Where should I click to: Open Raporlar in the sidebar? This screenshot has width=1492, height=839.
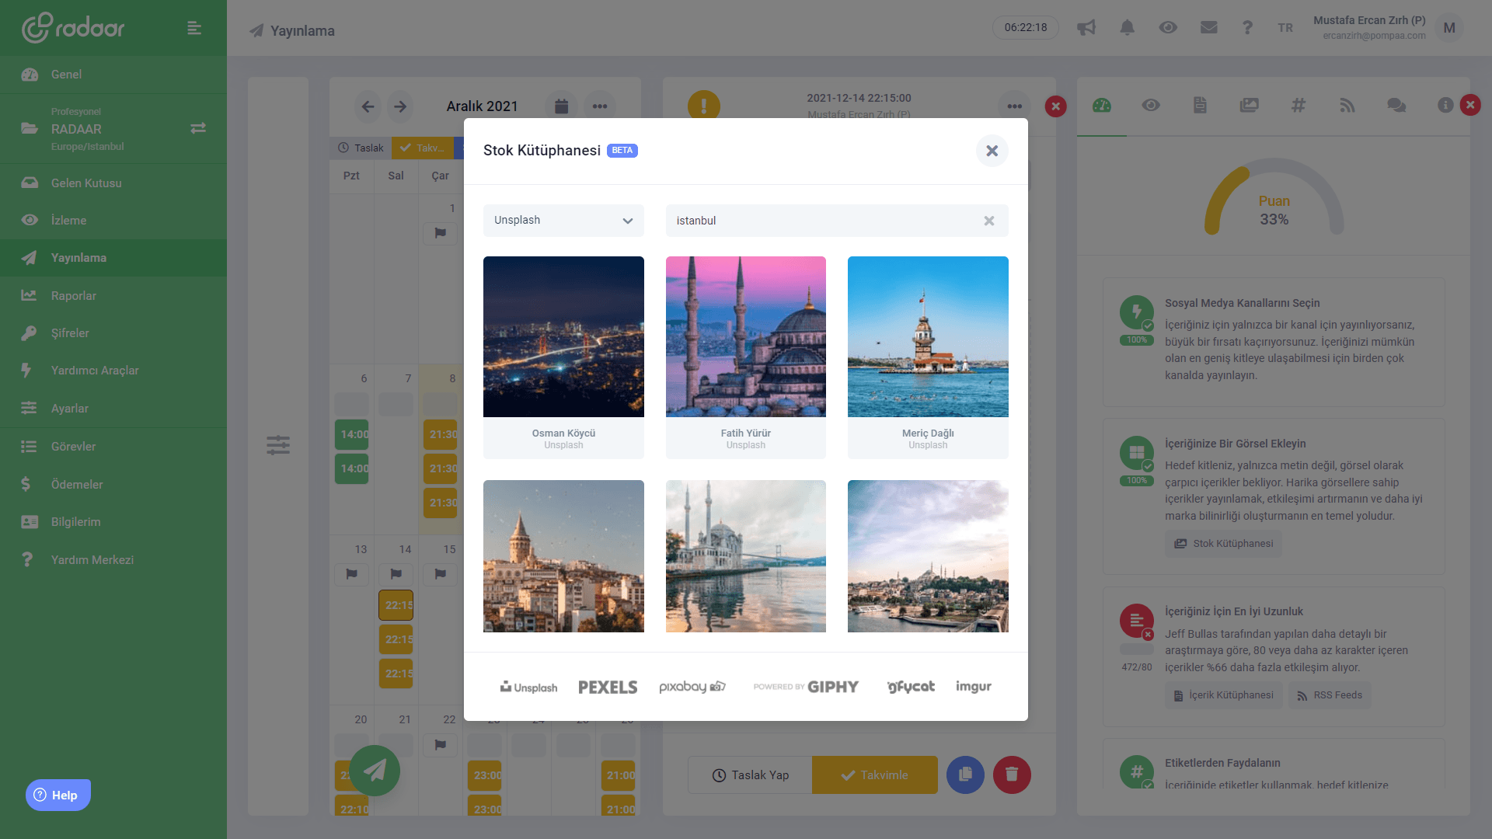pyautogui.click(x=74, y=296)
